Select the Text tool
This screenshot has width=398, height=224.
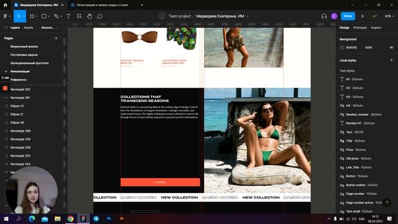click(68, 16)
